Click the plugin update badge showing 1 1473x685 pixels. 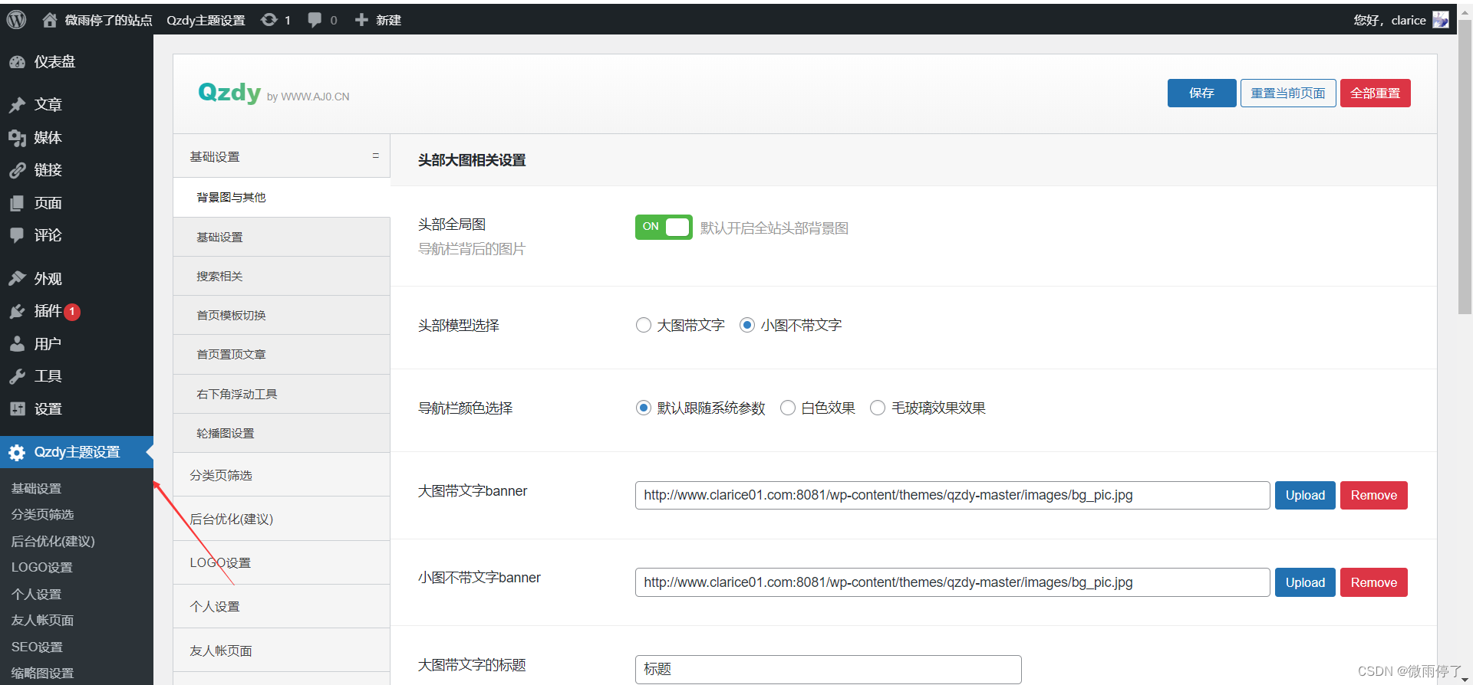[x=72, y=312]
